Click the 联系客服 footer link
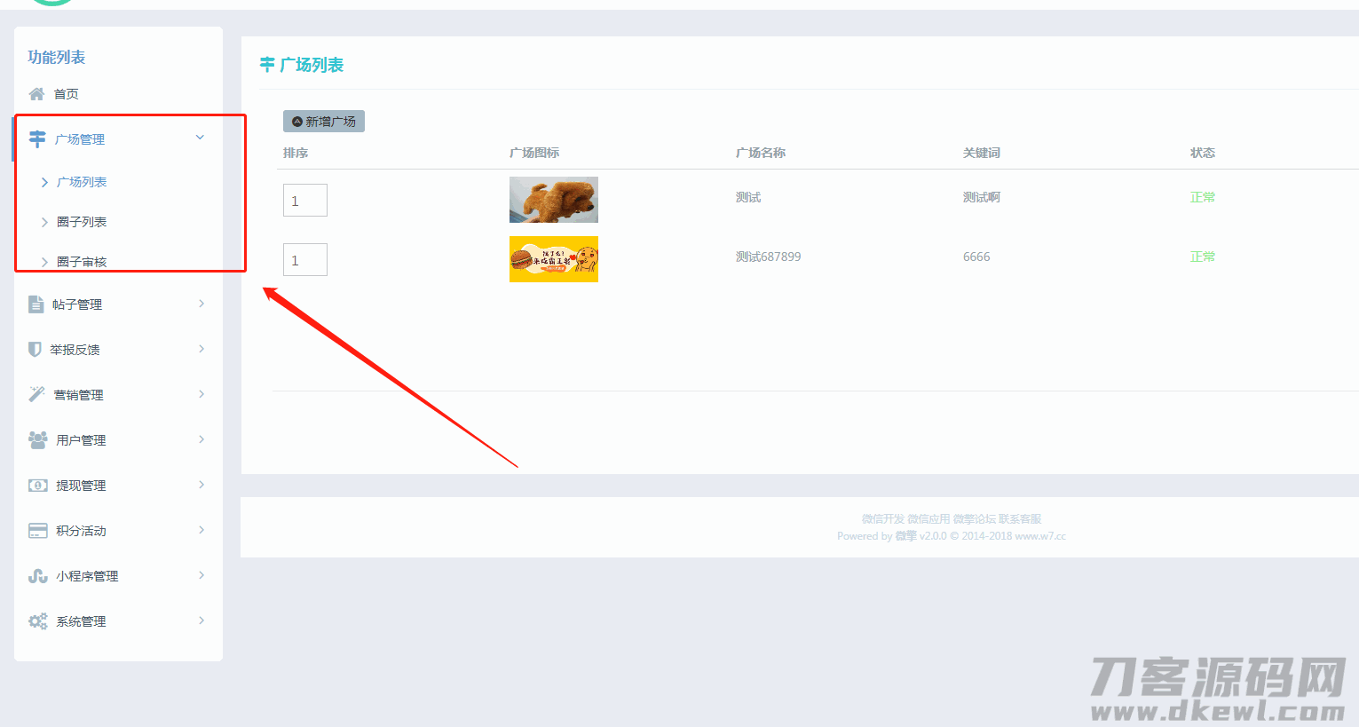The width and height of the screenshot is (1359, 727). coord(1020,519)
